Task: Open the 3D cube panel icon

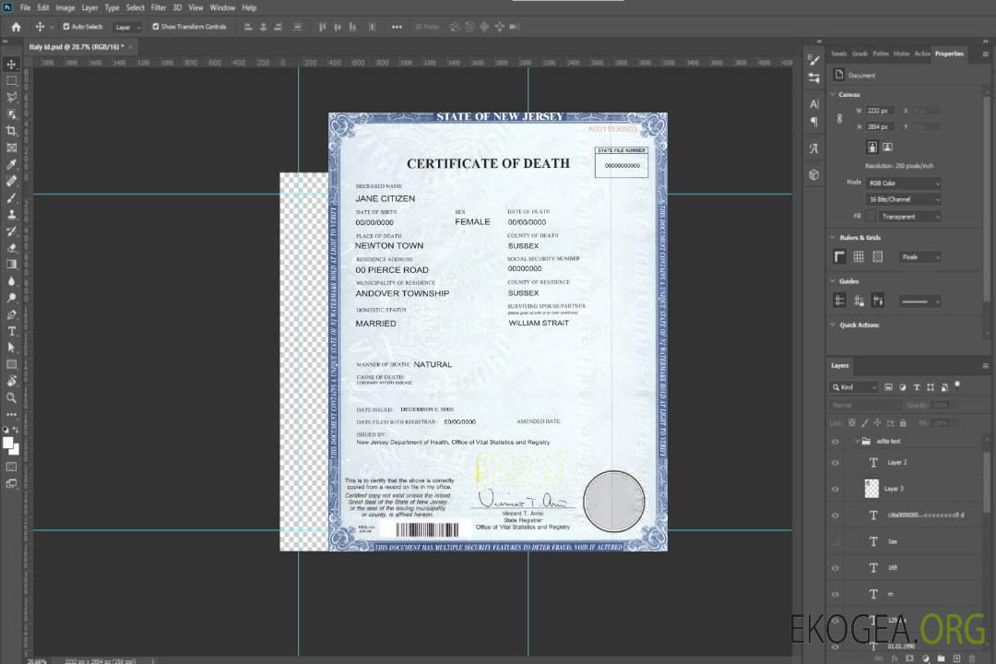Action: [814, 174]
